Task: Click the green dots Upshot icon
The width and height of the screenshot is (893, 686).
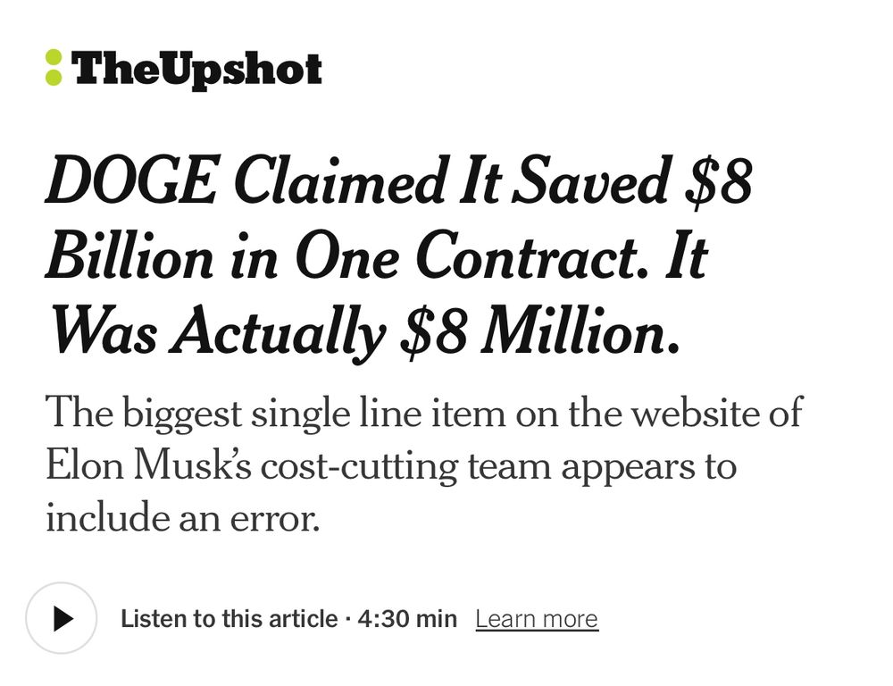Action: coord(54,68)
